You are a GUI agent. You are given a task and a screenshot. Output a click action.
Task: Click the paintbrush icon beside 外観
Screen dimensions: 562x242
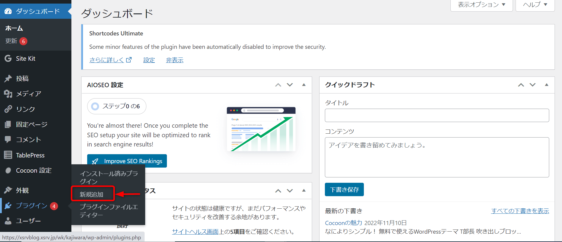8,190
